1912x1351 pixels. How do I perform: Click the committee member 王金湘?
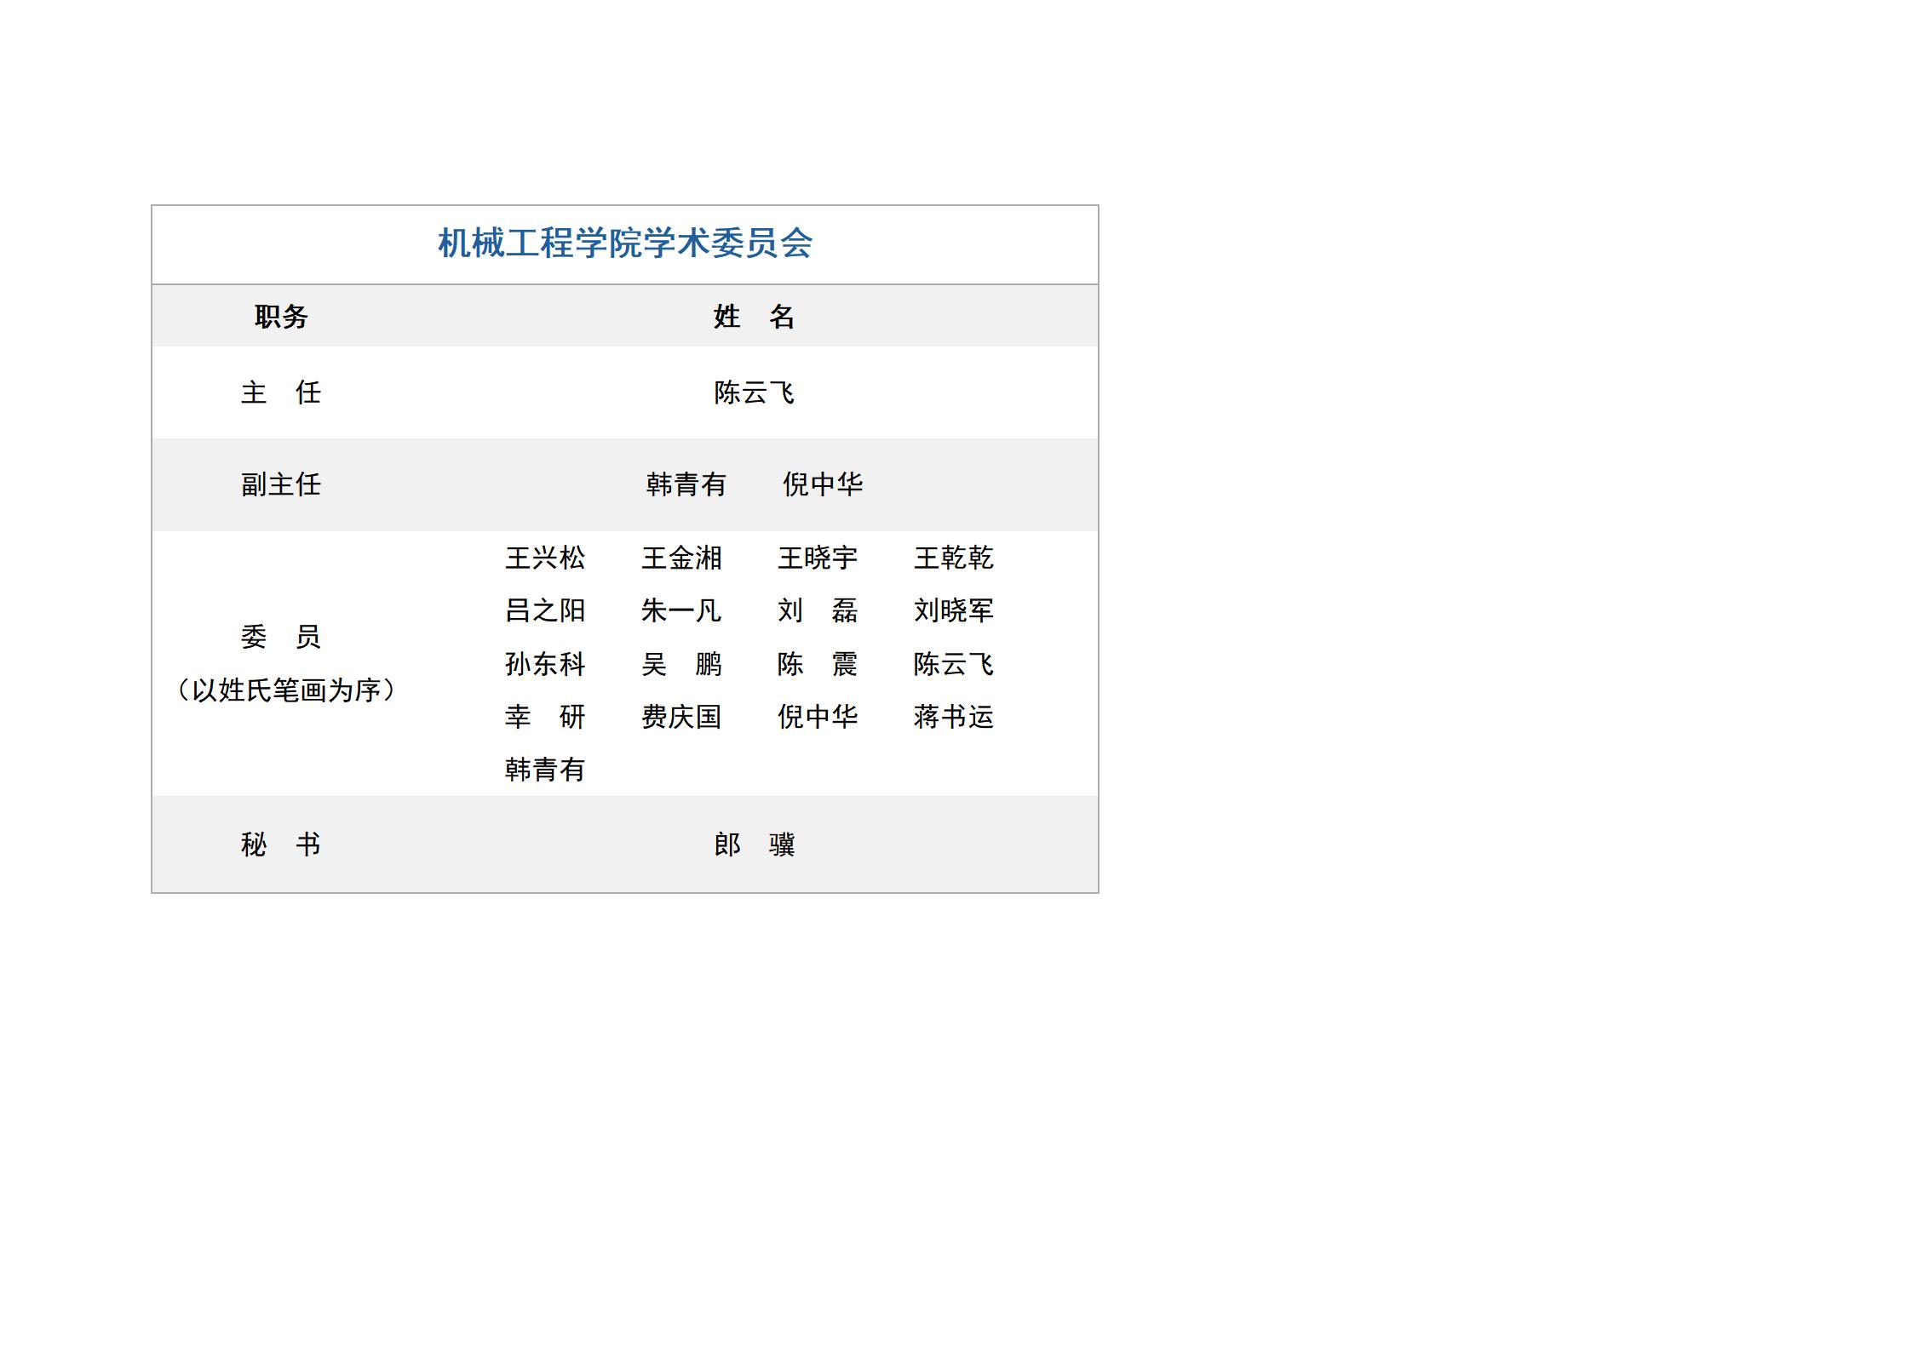click(681, 558)
